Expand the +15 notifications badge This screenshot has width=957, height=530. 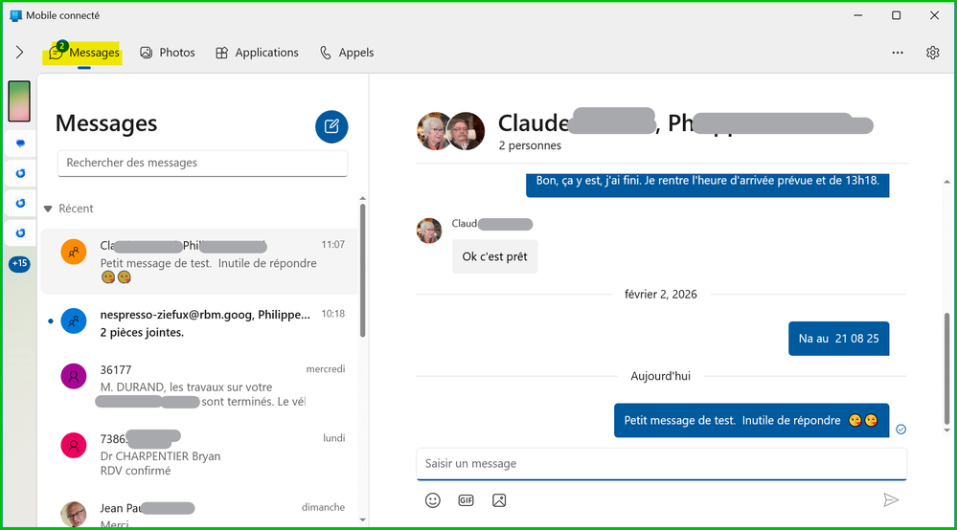point(19,264)
